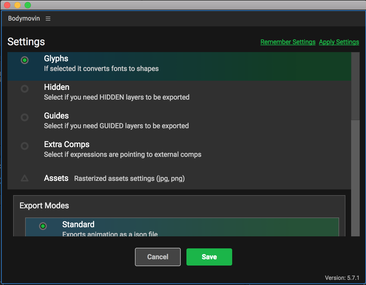Click the Guides label
Viewport: 366px width, 285px height.
[56, 116]
